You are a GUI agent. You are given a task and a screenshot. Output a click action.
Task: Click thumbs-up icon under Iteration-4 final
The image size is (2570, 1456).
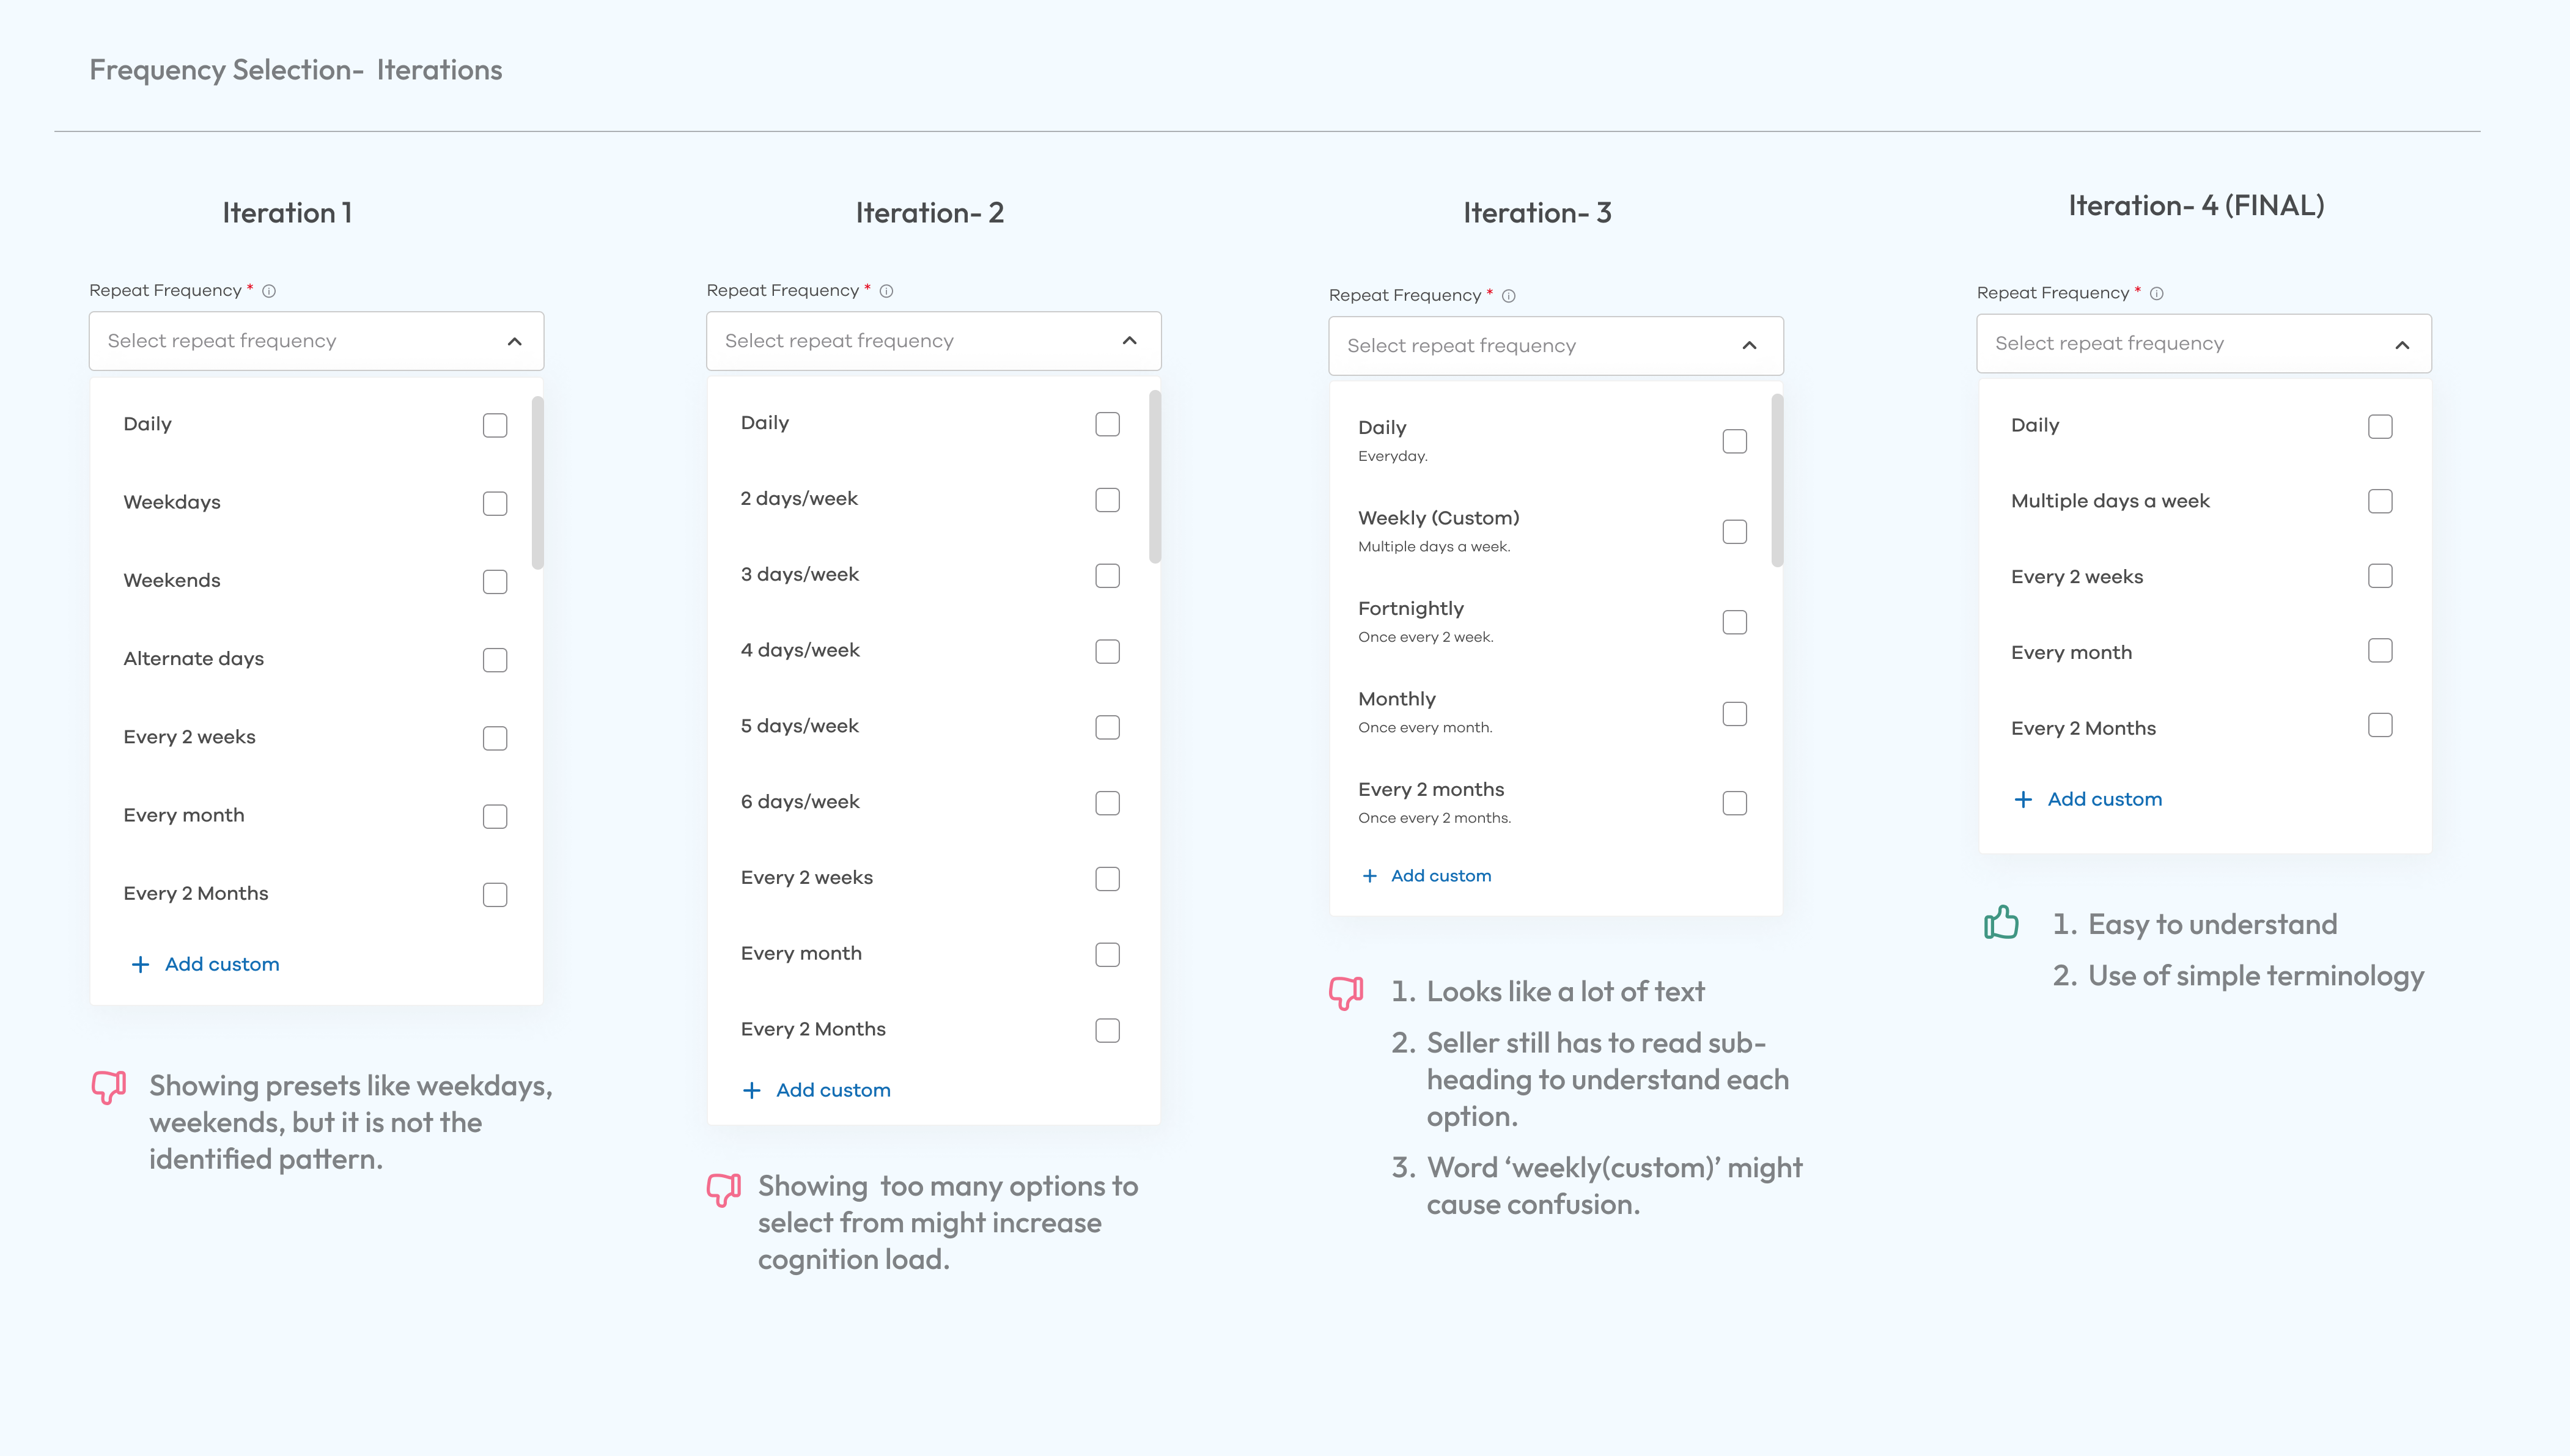tap(2001, 922)
